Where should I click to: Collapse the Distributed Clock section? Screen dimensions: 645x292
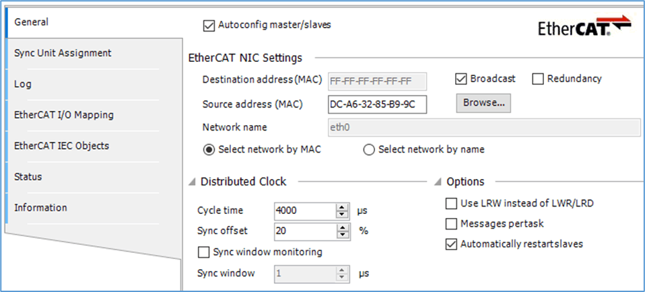pyautogui.click(x=193, y=182)
